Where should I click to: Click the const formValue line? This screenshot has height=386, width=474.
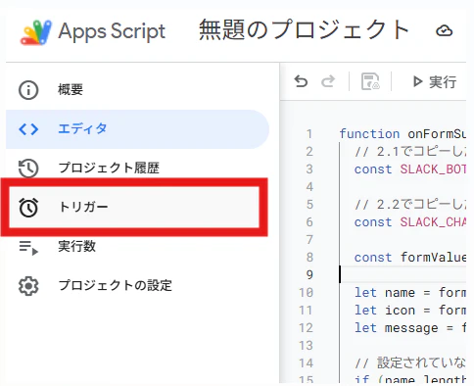pyautogui.click(x=410, y=258)
